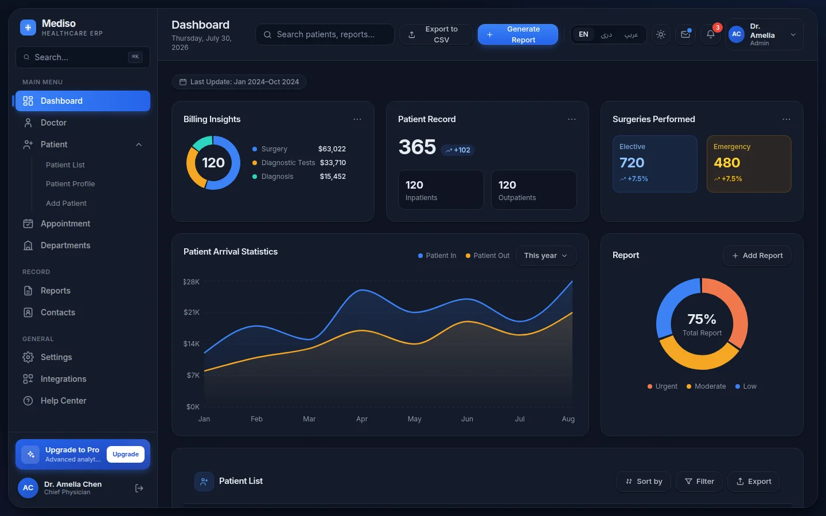Switch language to Arabic (عربي)
This screenshot has width=826, height=516.
[631, 34]
